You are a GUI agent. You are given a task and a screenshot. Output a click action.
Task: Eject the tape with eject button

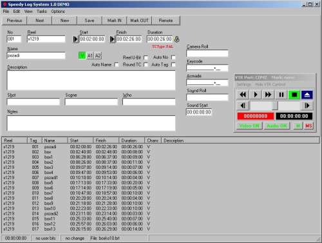307,95
